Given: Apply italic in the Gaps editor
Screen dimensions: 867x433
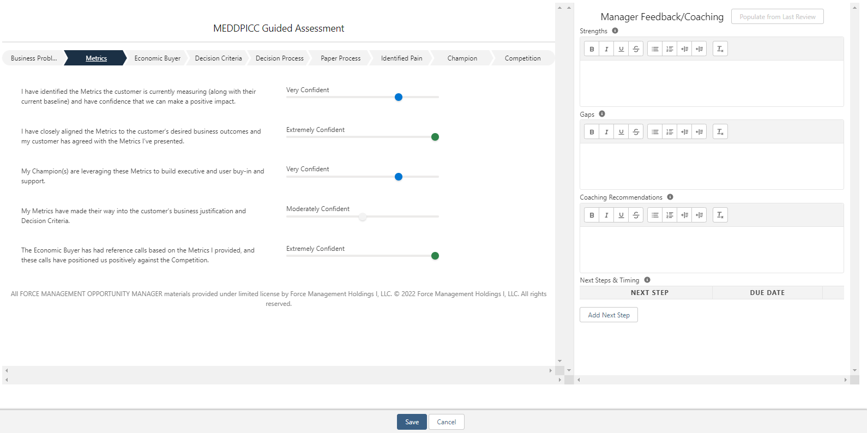Looking at the screenshot, I should point(606,132).
